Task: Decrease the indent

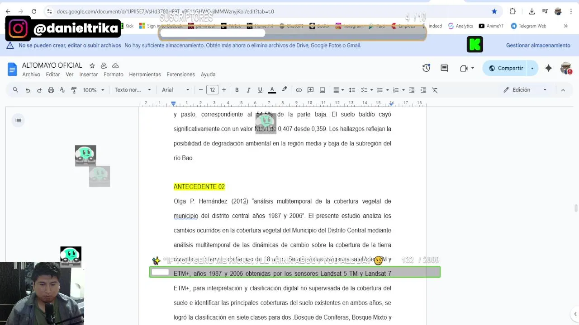Action: [x=412, y=90]
